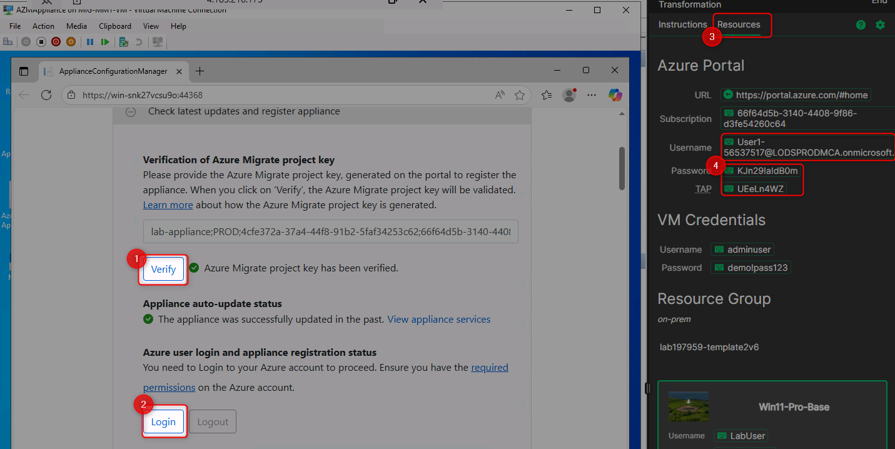
Task: Click the Azure Username User1-56537517 value
Action: click(x=807, y=148)
